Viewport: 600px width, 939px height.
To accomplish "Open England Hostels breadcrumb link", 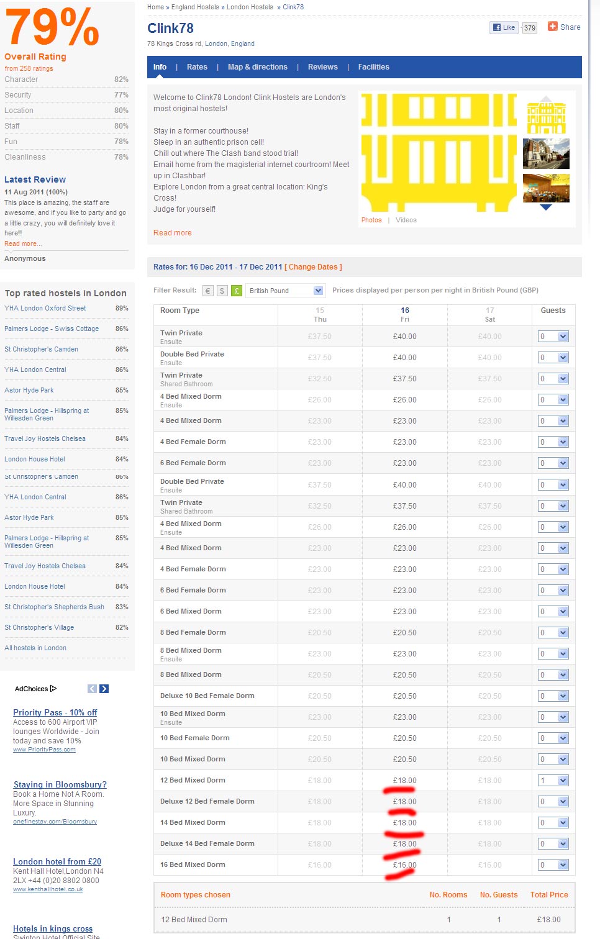I will 195,7.
